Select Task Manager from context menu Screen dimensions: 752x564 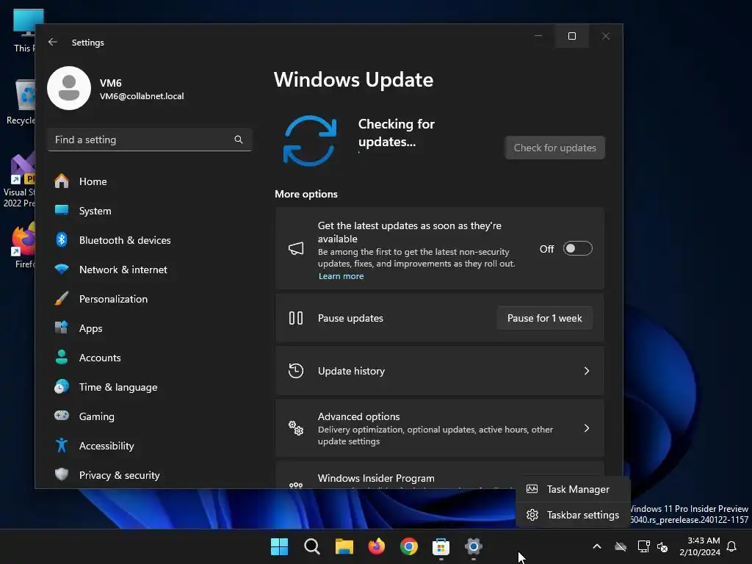tap(573, 489)
